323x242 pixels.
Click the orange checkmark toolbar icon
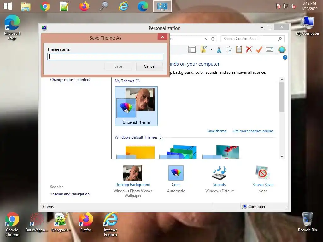click(x=259, y=49)
